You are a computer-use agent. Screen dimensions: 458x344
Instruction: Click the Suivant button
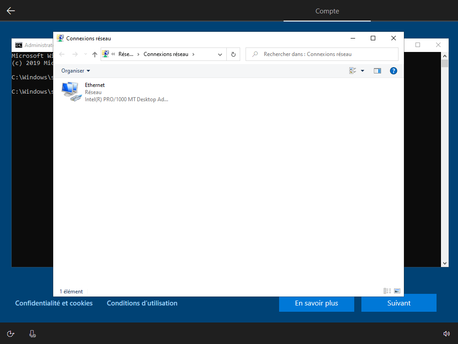click(399, 303)
